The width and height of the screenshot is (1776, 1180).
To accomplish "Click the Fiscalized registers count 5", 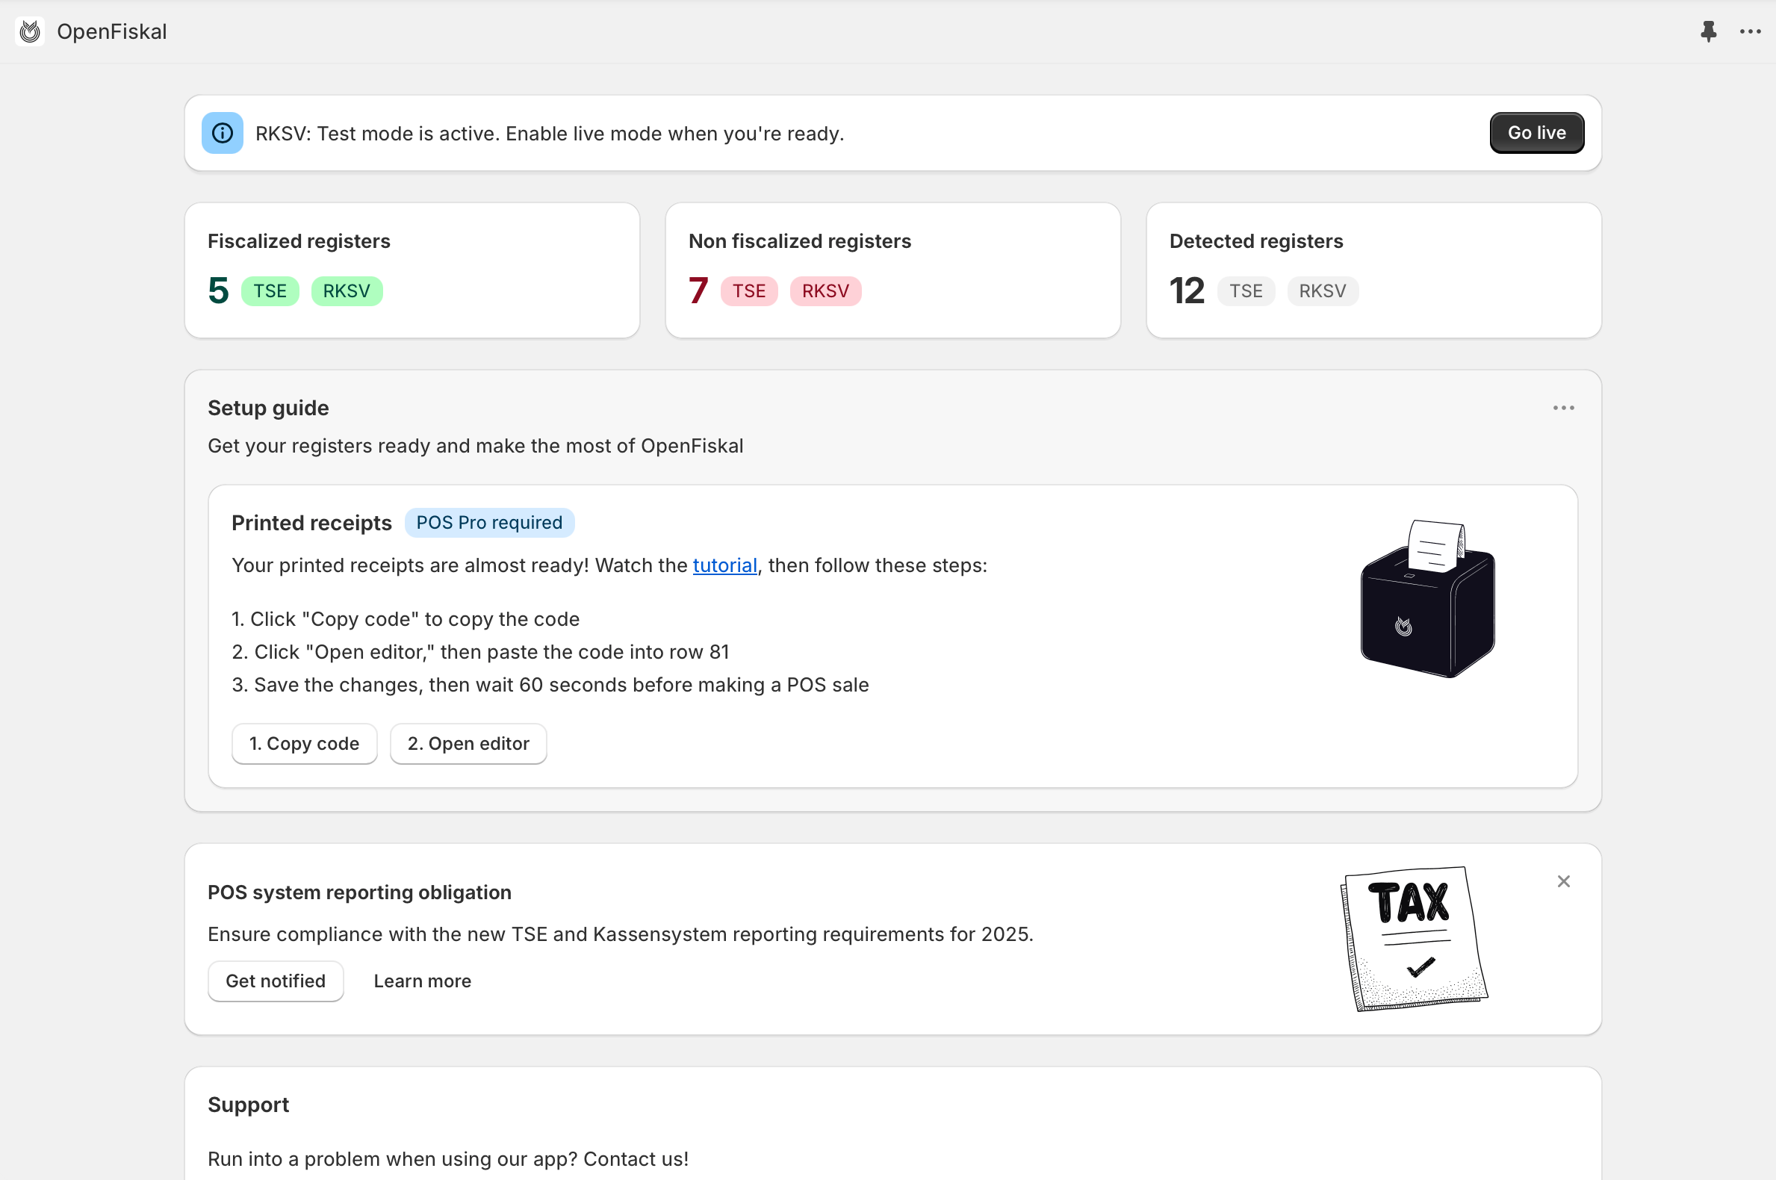I will pyautogui.click(x=218, y=291).
